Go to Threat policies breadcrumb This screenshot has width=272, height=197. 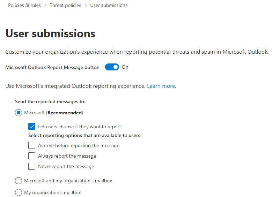(65, 5)
